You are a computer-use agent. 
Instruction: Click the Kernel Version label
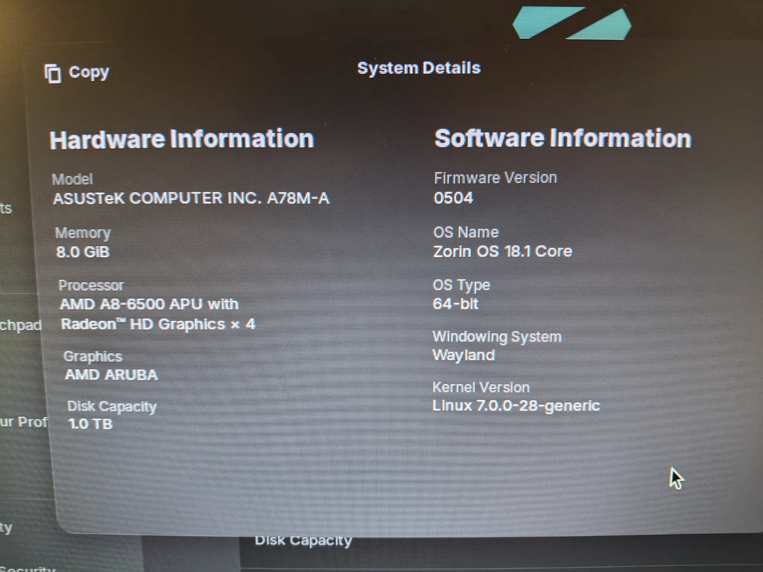point(481,387)
